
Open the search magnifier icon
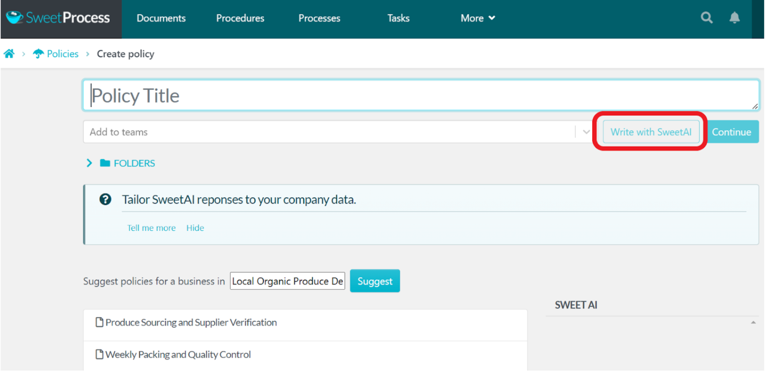(706, 18)
